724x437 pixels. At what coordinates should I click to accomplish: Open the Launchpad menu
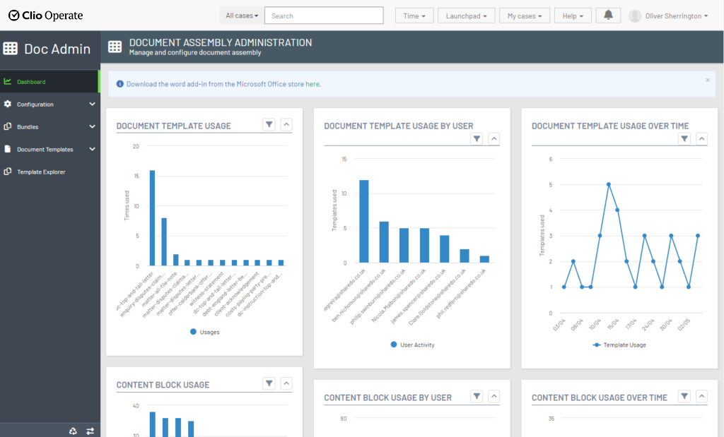tap(465, 16)
